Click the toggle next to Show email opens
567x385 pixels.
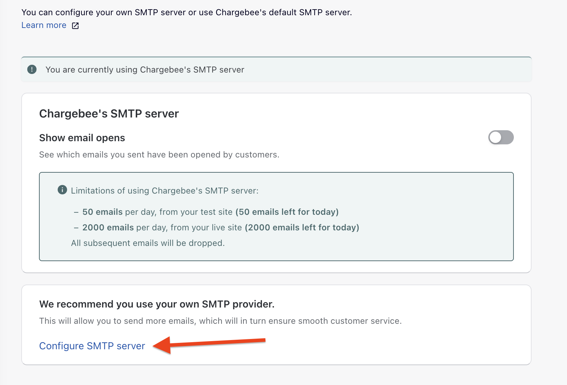501,137
